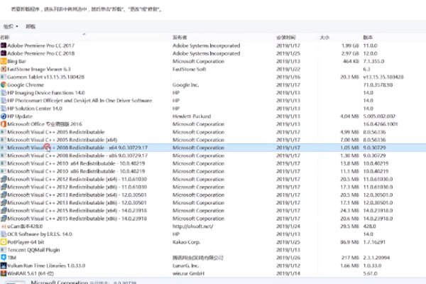This screenshot has height=284, width=426.
Task: Click the HP Imaging Device Functions icon
Action: 4,93
